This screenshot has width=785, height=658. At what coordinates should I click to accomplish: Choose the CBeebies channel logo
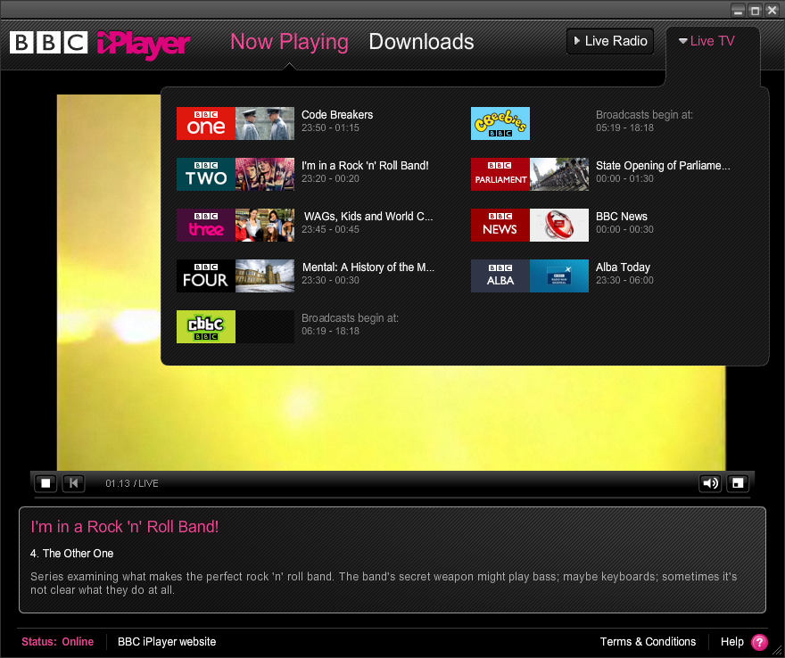500,124
